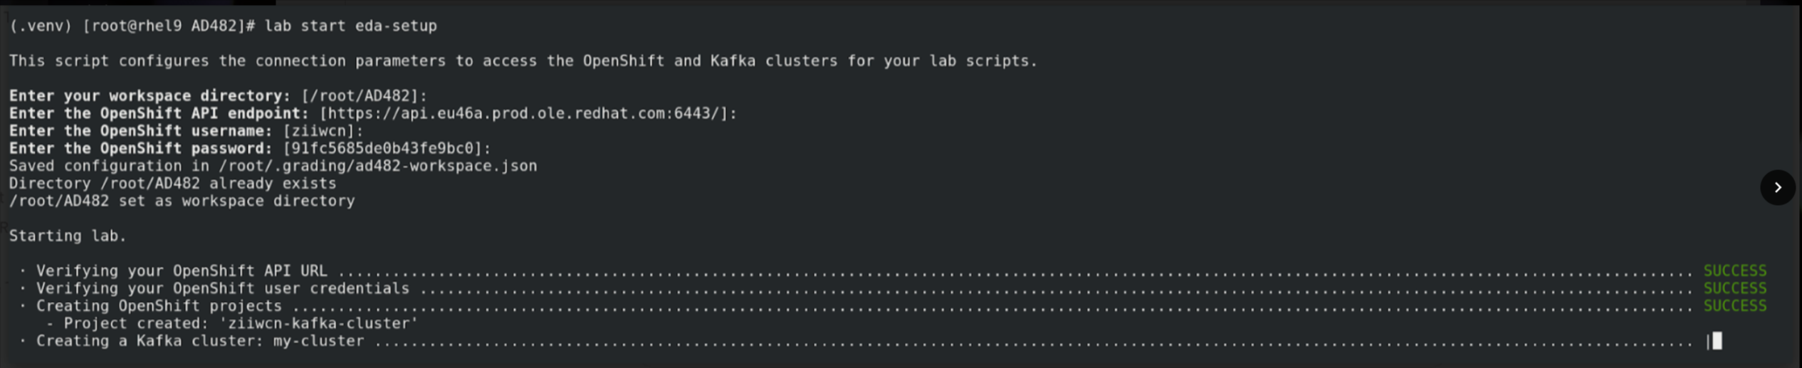Image resolution: width=1802 pixels, height=368 pixels.
Task: Click the 'Creating a Kafka cluster: my-cluster' line
Action: pos(200,341)
